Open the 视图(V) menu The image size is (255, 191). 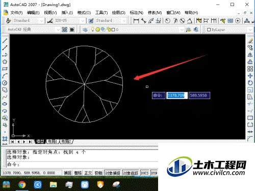pyautogui.click(x=50, y=13)
